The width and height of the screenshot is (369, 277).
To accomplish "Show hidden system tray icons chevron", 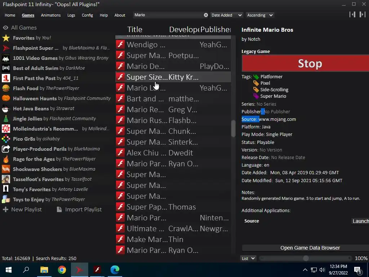I will point(305,270).
